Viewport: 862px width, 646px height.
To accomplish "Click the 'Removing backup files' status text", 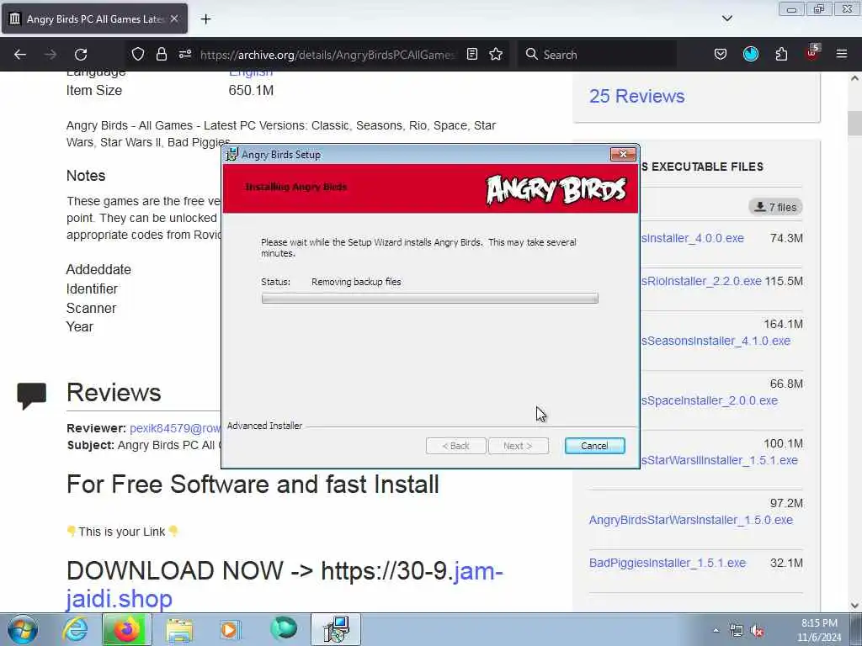I will 356,282.
